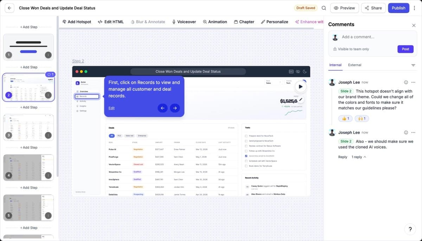Click the pencil edit icon on canvas
This screenshot has height=241, width=422.
[x=301, y=100]
